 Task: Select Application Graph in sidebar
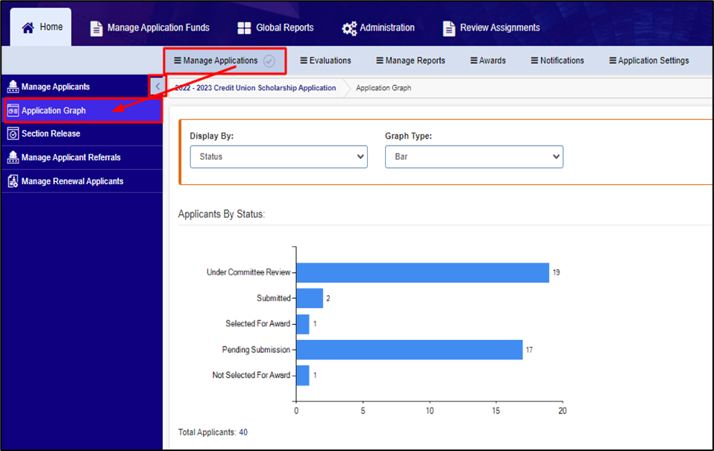pos(83,110)
